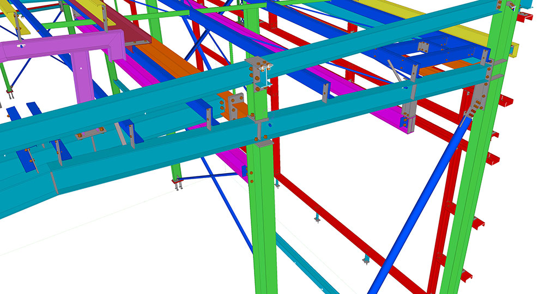The height and width of the screenshot is (294, 545).
Task: Click the small blue plate at far left
Action: [x=25, y=157]
